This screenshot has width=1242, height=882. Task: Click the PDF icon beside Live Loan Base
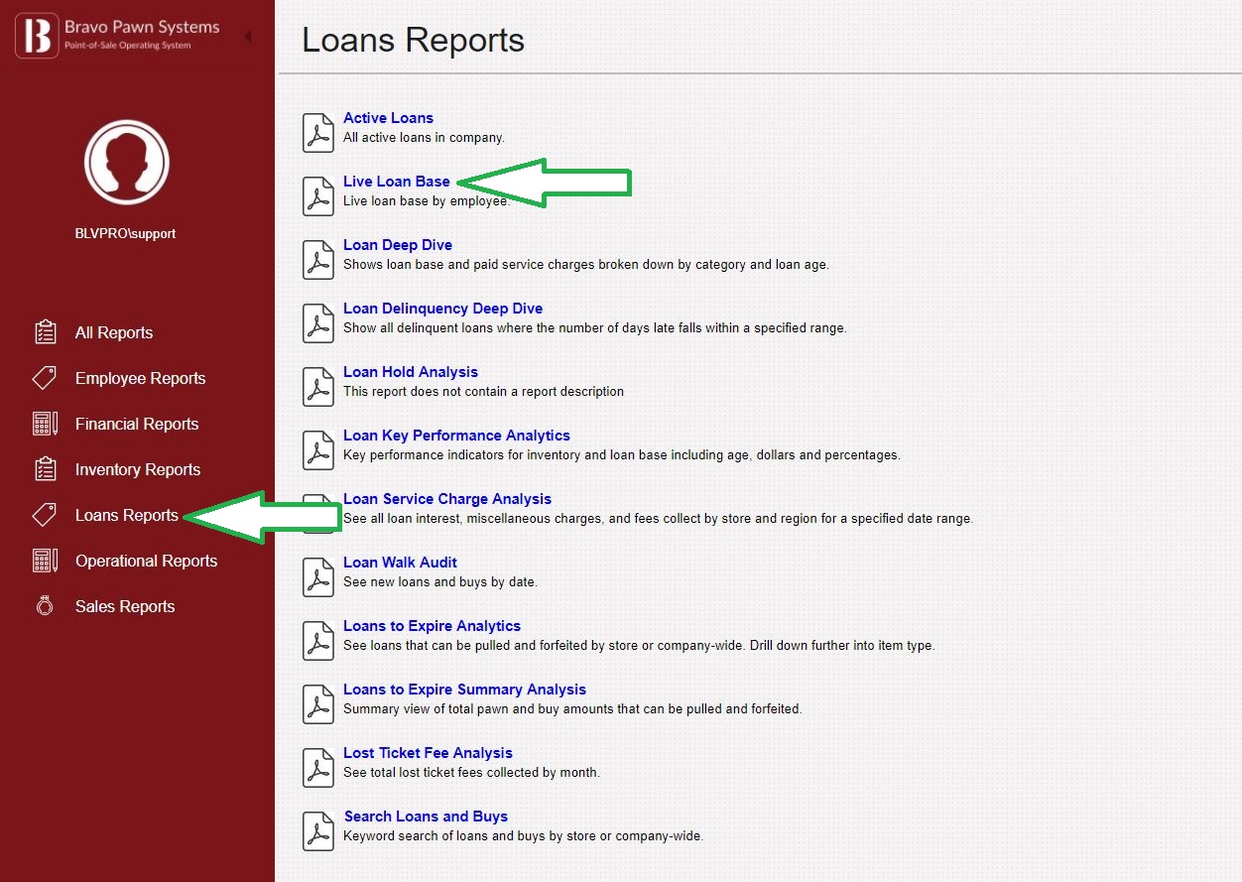(x=317, y=195)
